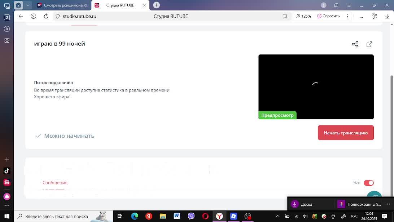Select the Студия RUTUBE browser tab
This screenshot has height=222, width=394.
120,5
